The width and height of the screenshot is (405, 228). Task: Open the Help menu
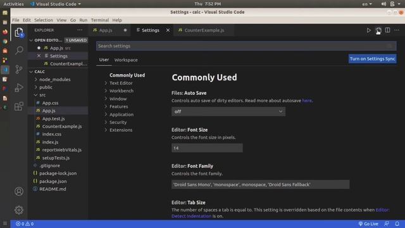[x=116, y=20]
